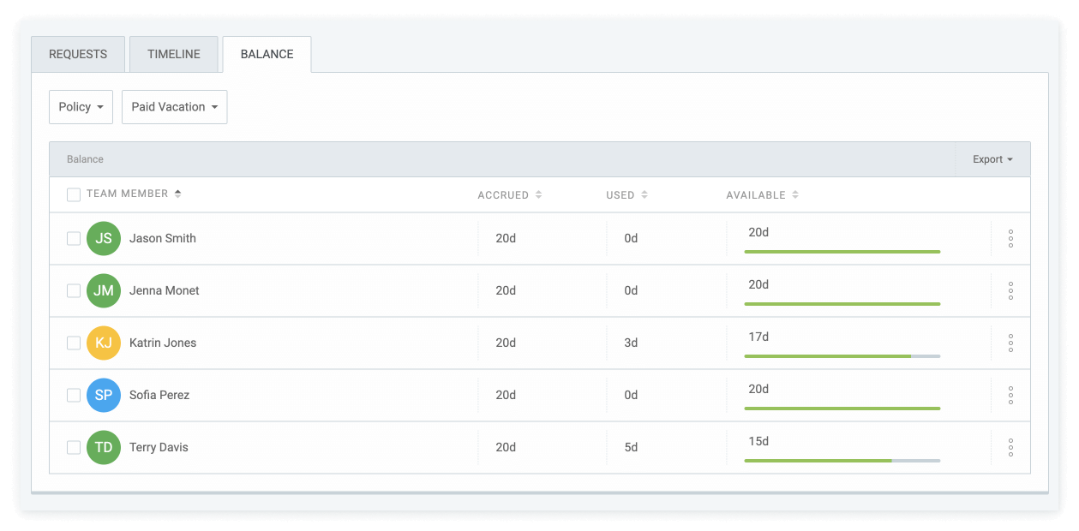Click Jenna Monet's avatar icon

point(104,290)
